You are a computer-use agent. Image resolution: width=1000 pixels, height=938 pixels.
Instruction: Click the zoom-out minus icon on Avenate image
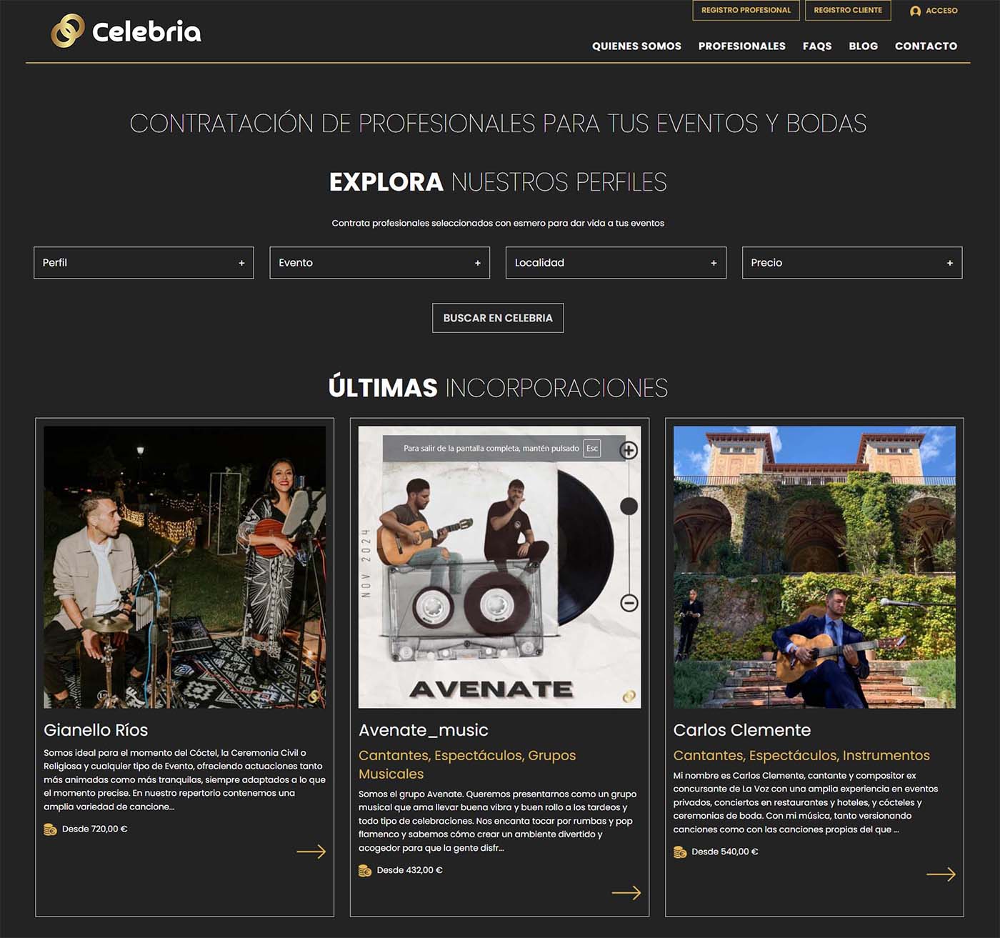coord(629,603)
